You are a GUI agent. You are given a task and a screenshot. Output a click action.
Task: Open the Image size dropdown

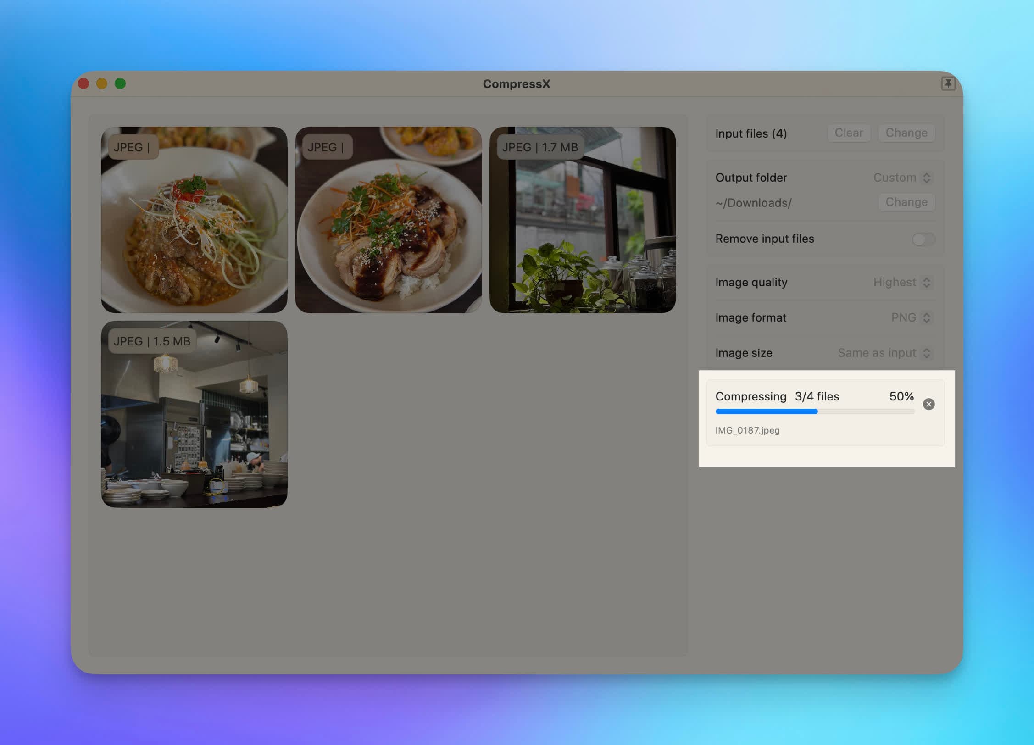pos(885,353)
